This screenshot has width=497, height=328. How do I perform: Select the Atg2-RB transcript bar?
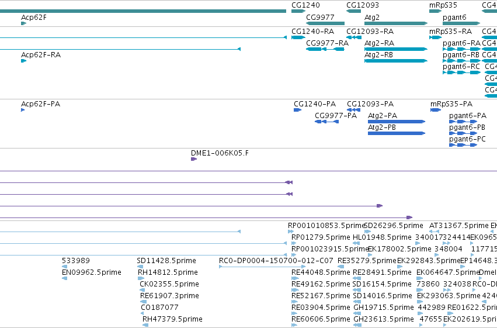click(396, 61)
